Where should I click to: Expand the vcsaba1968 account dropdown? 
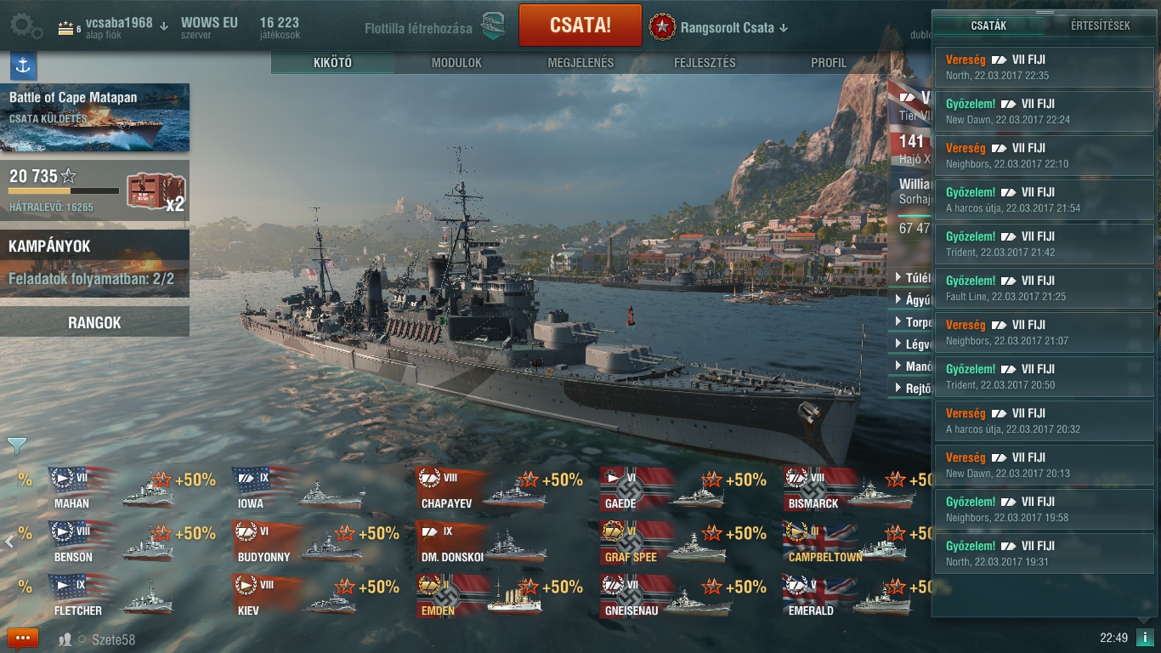coord(163,26)
